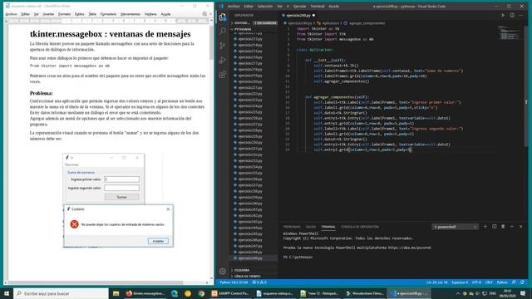Switch to Notepad++ window in the taskbar
Image resolution: width=532 pixels, height=299 pixels.
[x=319, y=293]
